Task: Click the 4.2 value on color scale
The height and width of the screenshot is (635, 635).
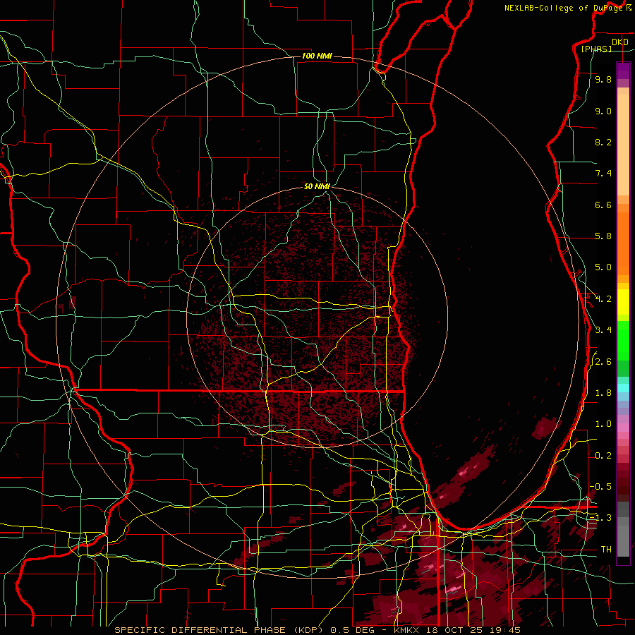Action: click(603, 299)
